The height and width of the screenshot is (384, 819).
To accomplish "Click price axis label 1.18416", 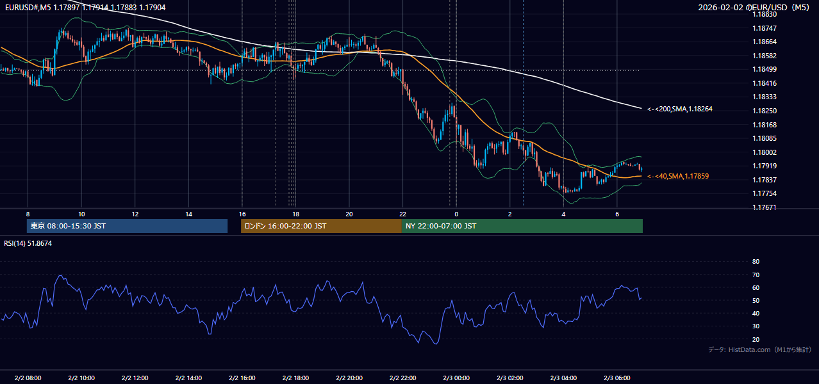I will [765, 83].
